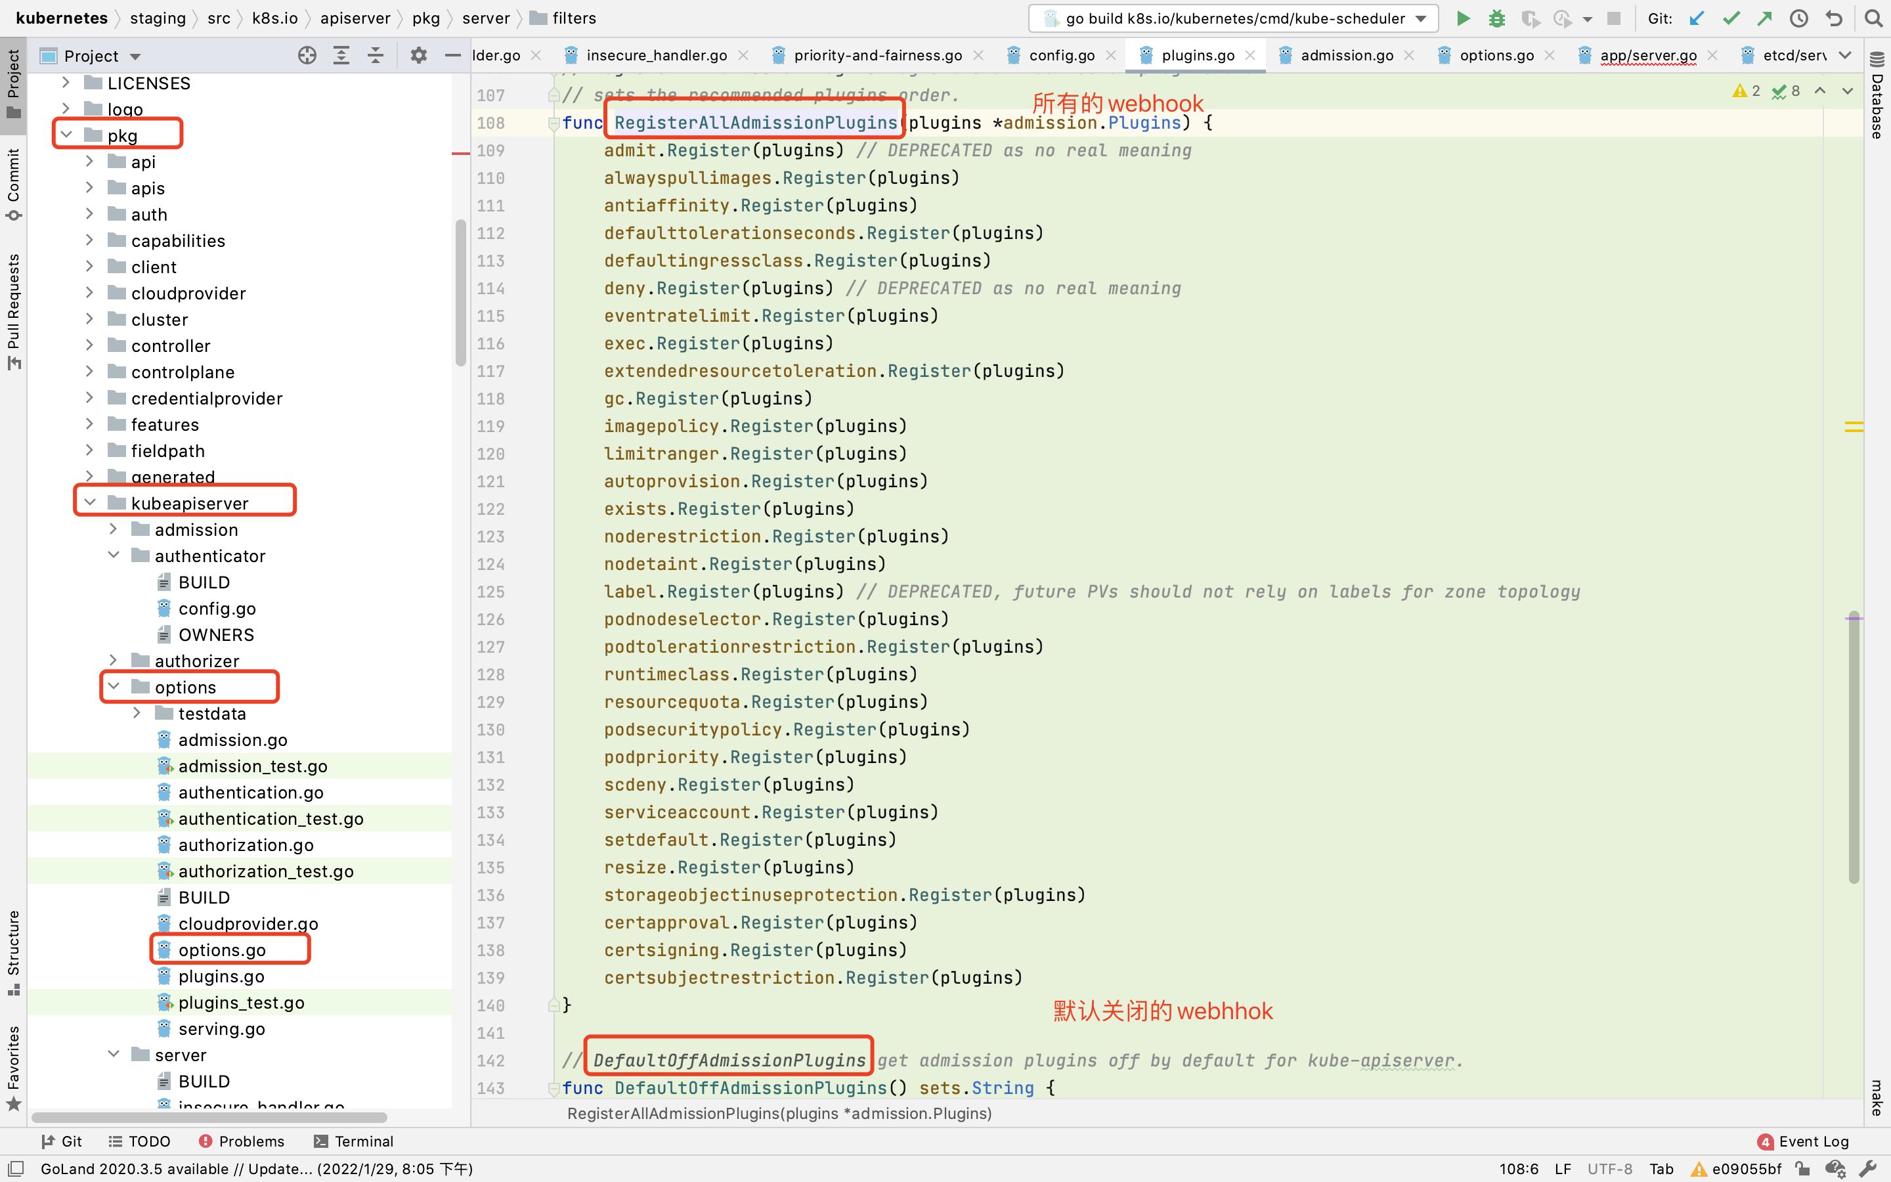This screenshot has width=1891, height=1182.
Task: Open the Structure tool window
Action: click(x=13, y=952)
